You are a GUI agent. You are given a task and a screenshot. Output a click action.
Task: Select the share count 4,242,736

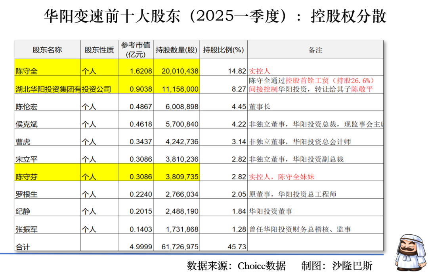click(182, 142)
